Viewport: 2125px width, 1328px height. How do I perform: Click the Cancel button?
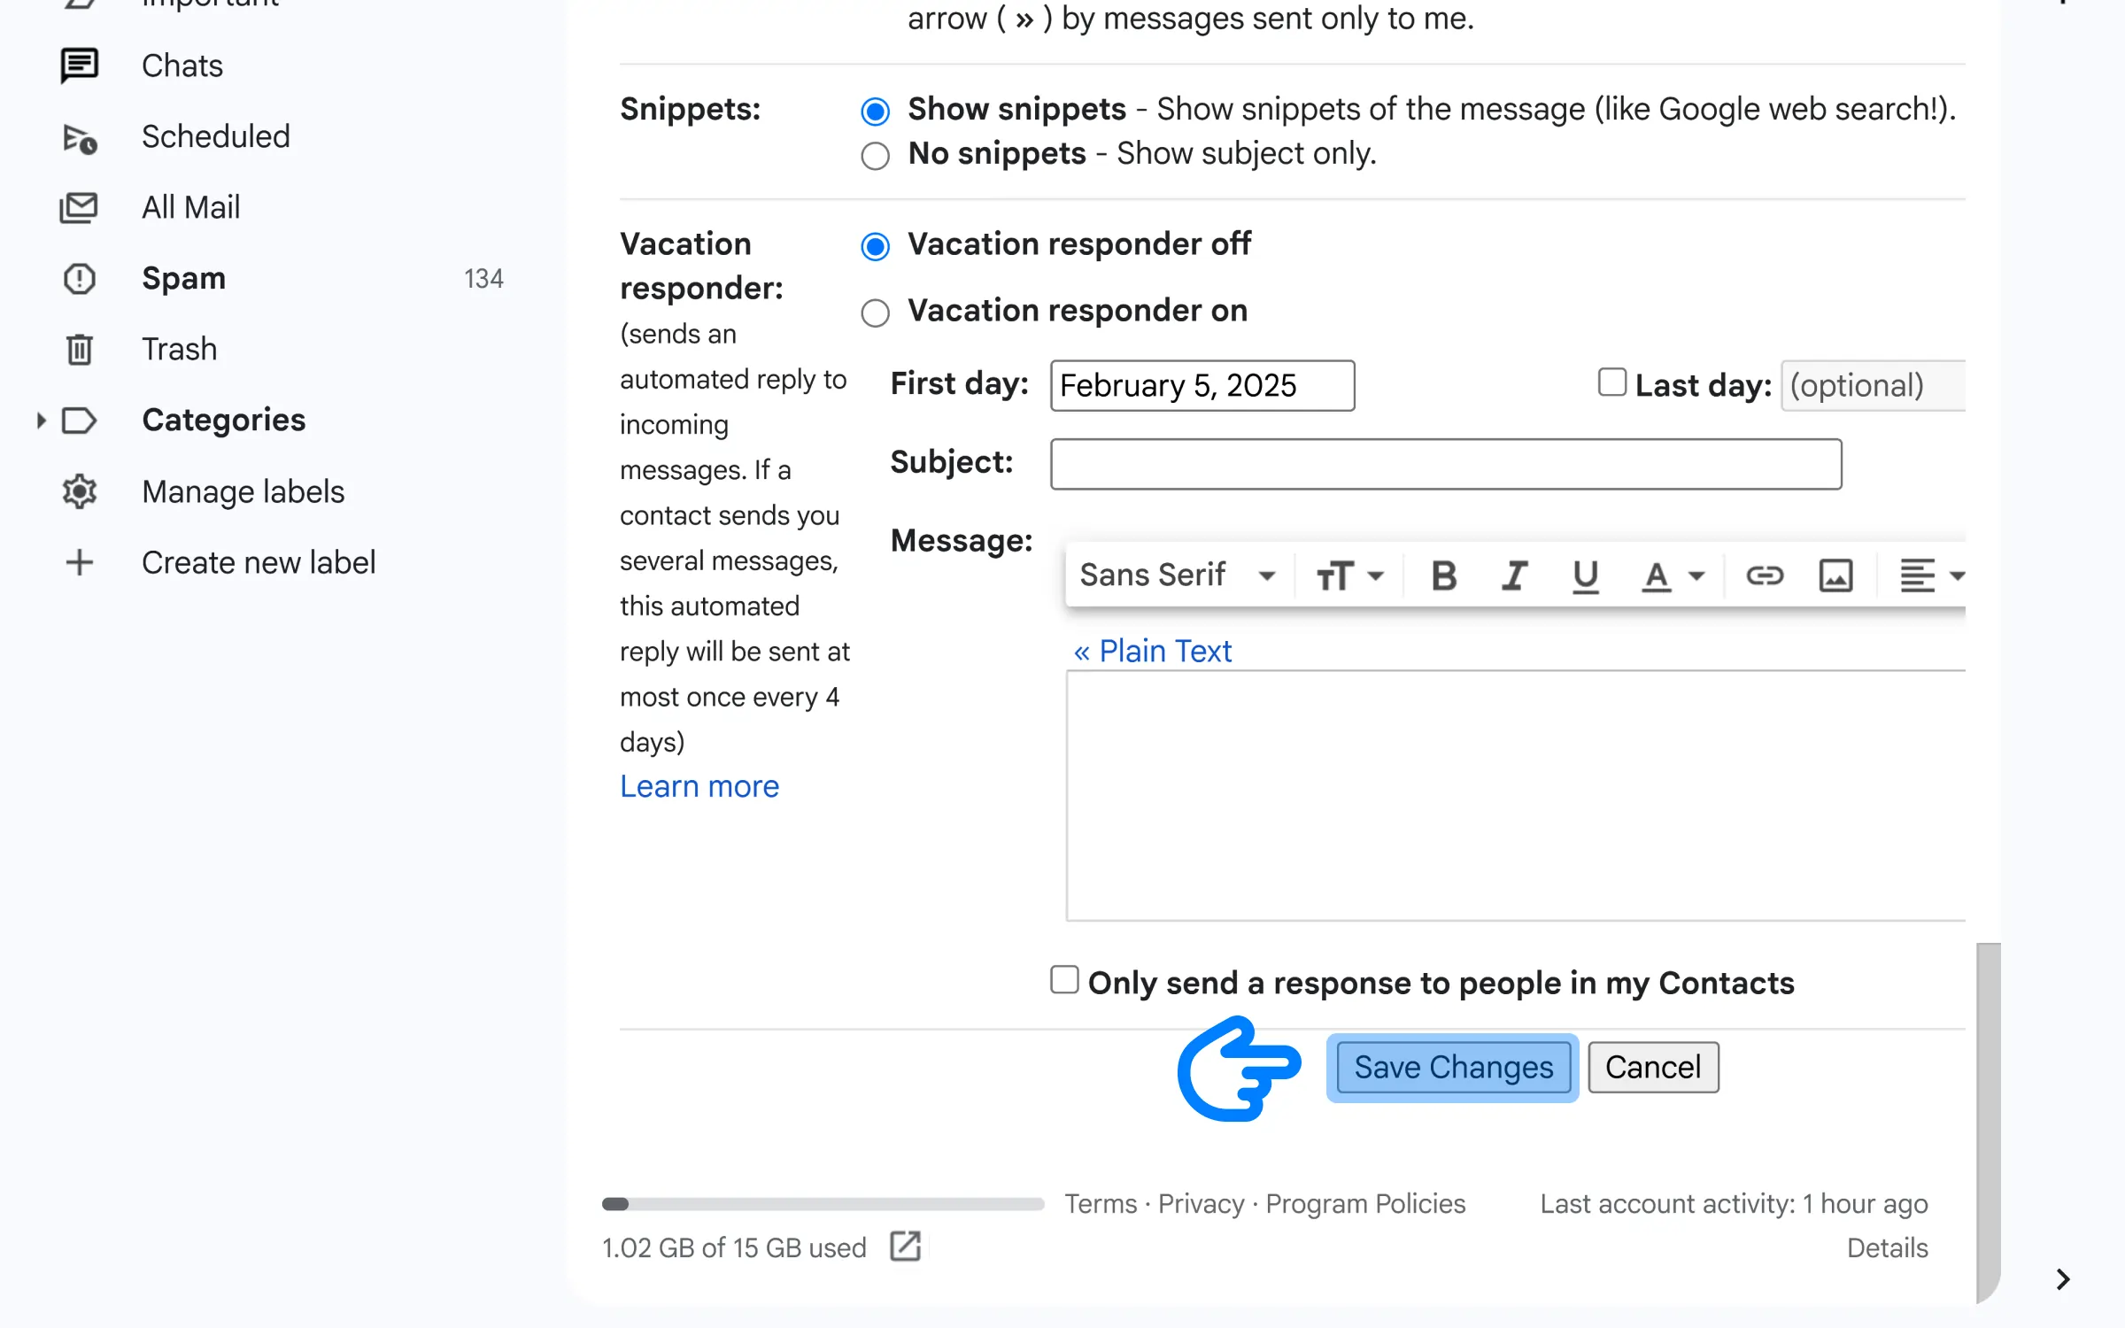click(x=1653, y=1067)
